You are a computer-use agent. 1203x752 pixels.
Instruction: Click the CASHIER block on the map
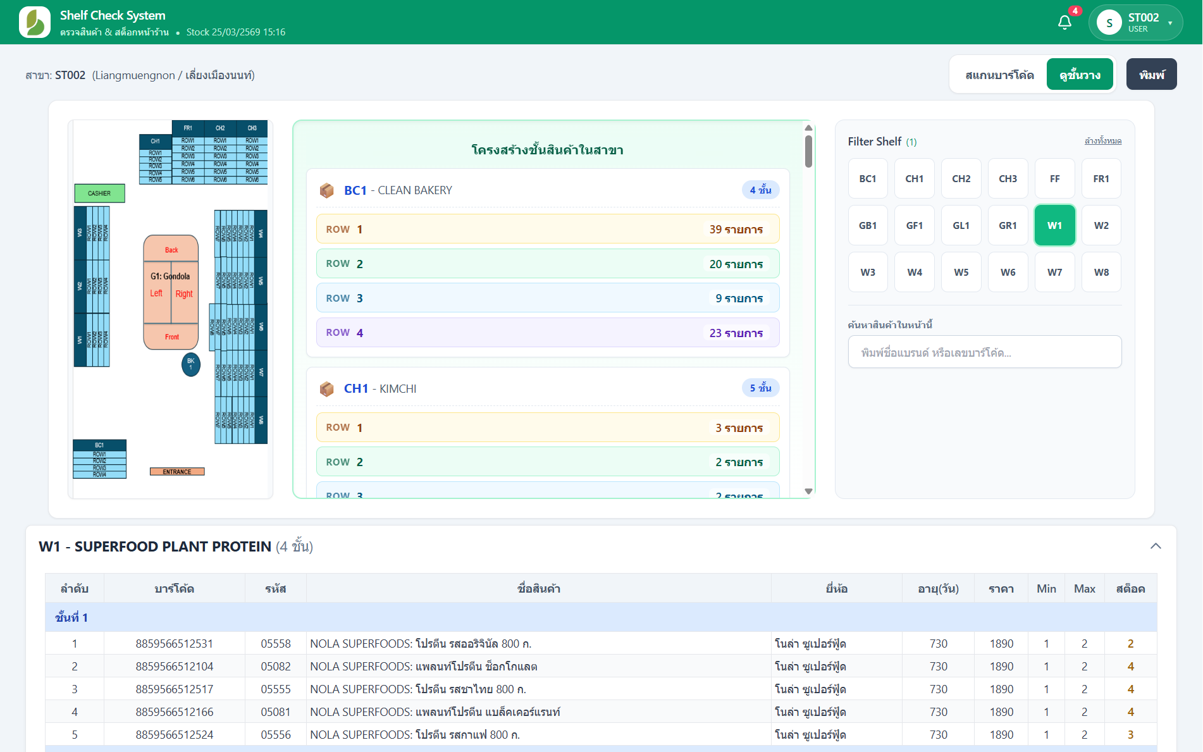click(x=99, y=193)
